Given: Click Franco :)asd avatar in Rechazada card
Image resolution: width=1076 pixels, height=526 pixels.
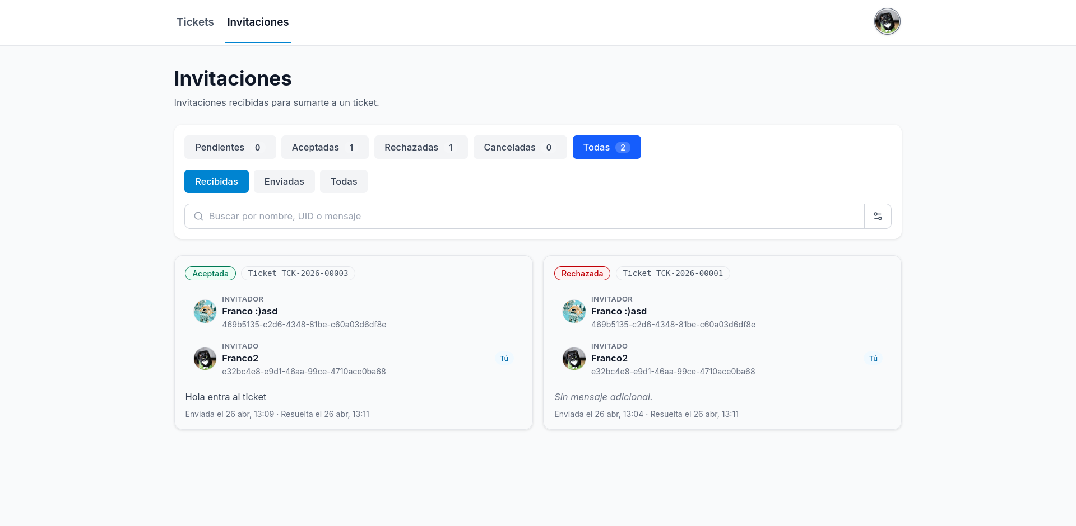Looking at the screenshot, I should tap(574, 311).
